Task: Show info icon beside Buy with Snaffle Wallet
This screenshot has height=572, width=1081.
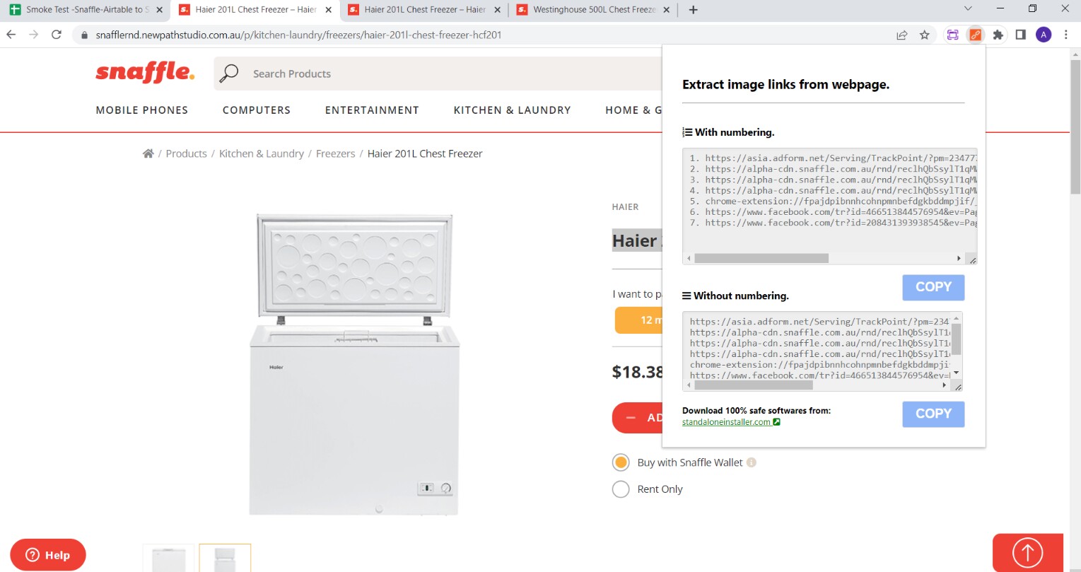Action: click(752, 462)
